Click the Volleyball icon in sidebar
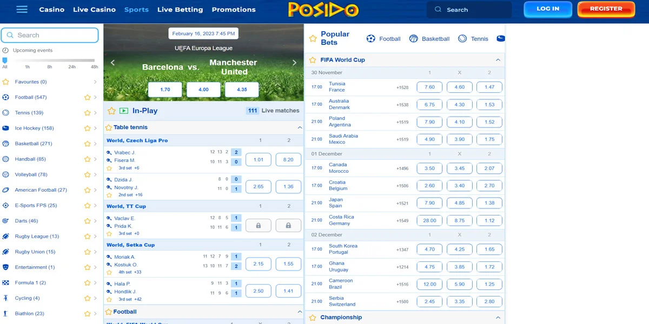Image resolution: width=649 pixels, height=324 pixels. point(5,174)
